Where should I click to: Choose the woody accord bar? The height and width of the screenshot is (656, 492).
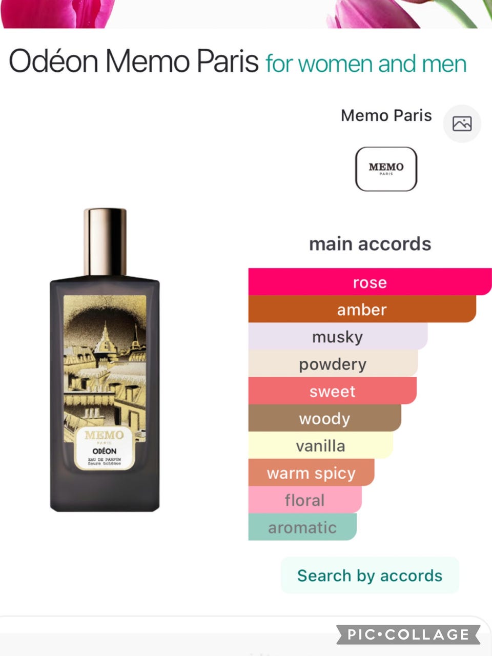pyautogui.click(x=325, y=418)
